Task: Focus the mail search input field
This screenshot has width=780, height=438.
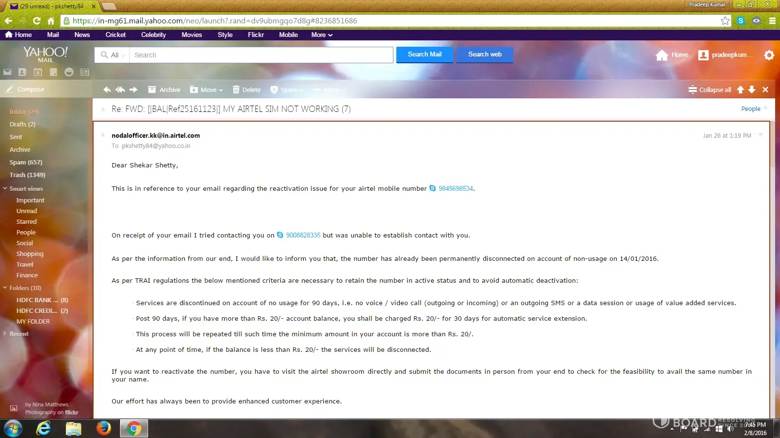Action: [x=261, y=55]
